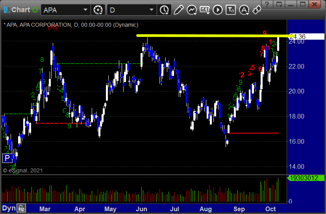Click the dashed red line near 17.50
The width and height of the screenshot is (326, 214).
tap(61, 123)
